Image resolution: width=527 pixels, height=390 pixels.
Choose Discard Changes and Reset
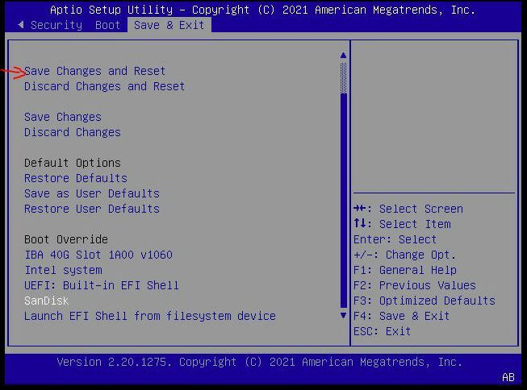(104, 86)
